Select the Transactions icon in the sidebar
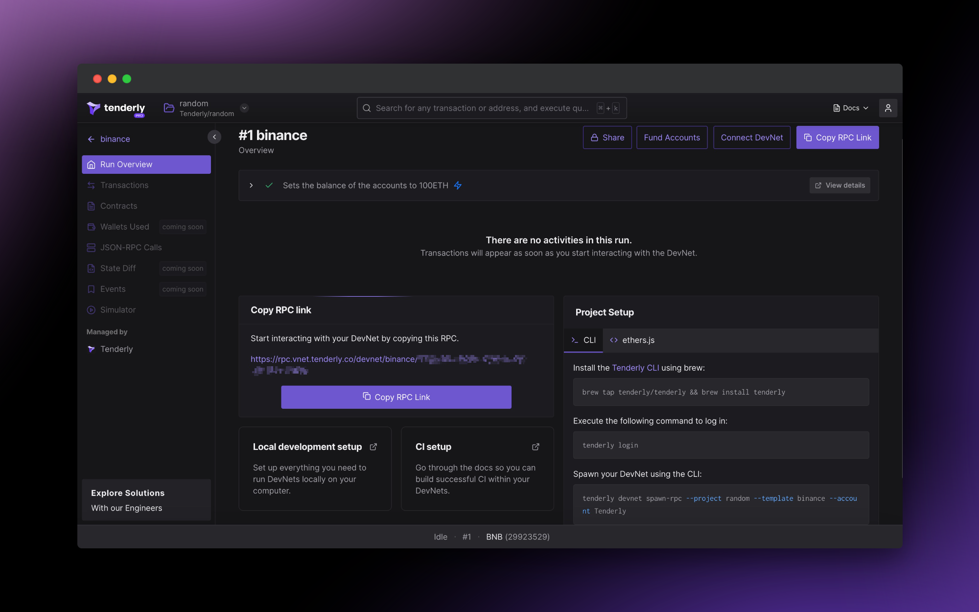 point(91,185)
